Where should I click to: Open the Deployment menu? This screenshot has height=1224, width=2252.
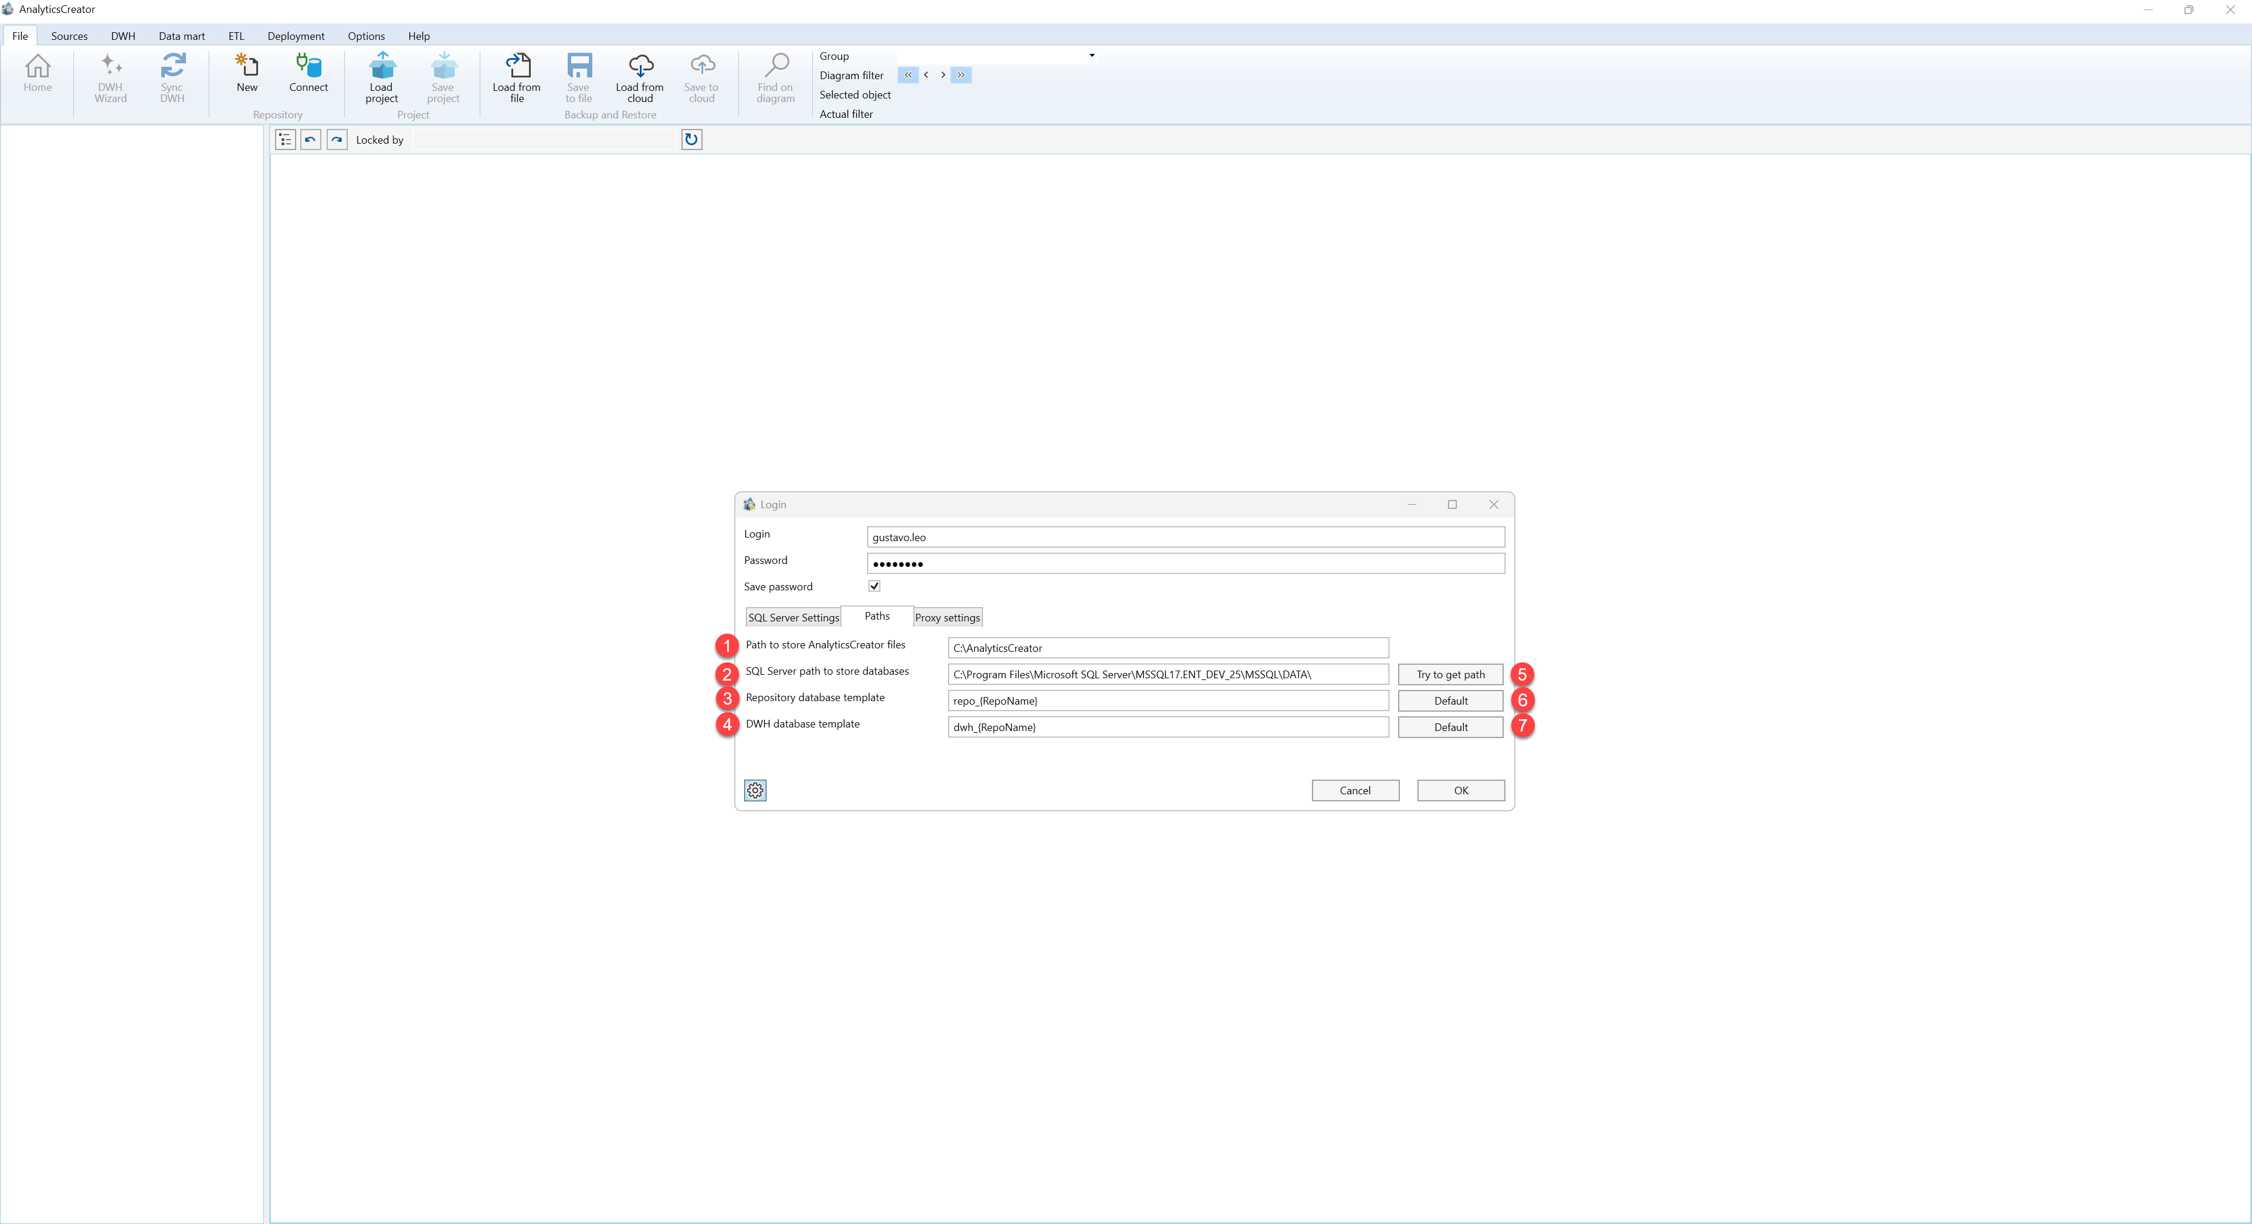pos(296,36)
